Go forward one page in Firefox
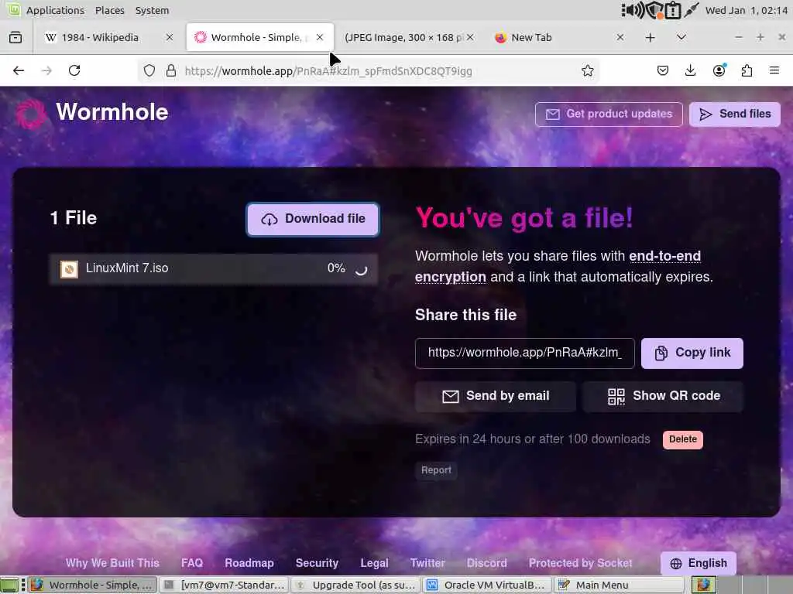Screen dimensions: 793x594 point(46,70)
